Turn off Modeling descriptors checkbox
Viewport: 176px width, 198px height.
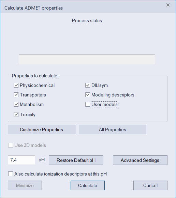(x=88, y=95)
